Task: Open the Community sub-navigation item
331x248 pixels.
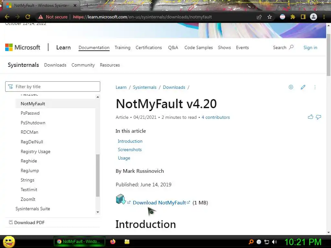Action: (83, 65)
